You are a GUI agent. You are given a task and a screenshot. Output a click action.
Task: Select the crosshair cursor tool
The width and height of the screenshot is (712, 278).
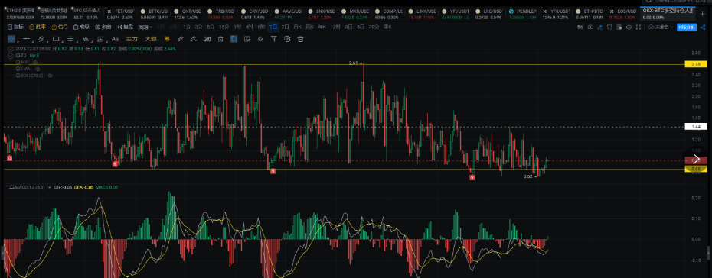click(11, 39)
